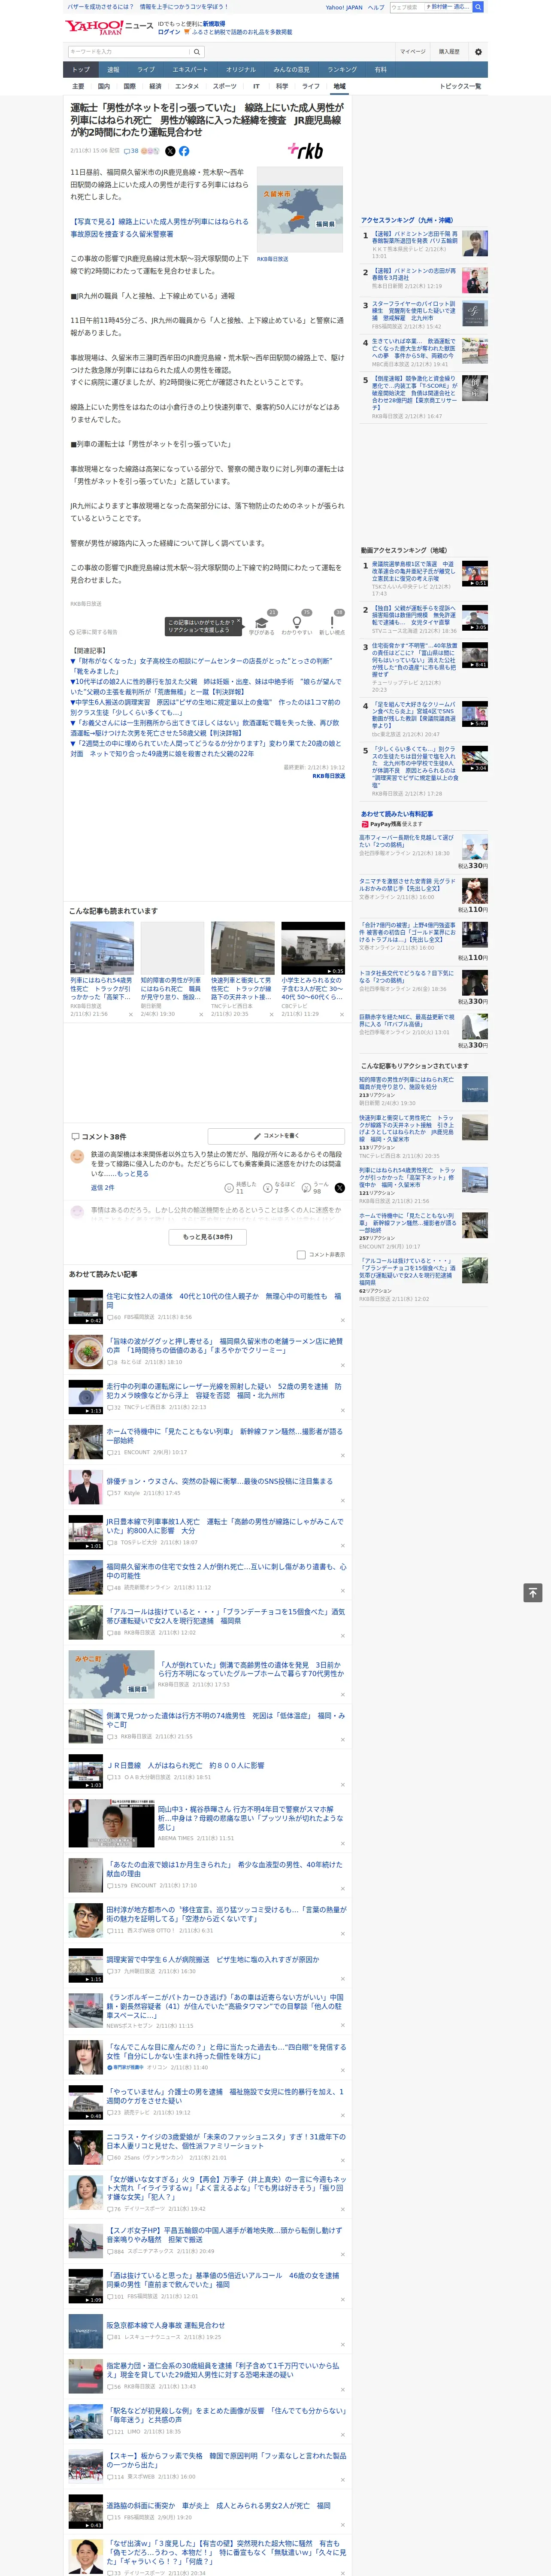
Task: Select the 速報 tab
Action: (113, 70)
